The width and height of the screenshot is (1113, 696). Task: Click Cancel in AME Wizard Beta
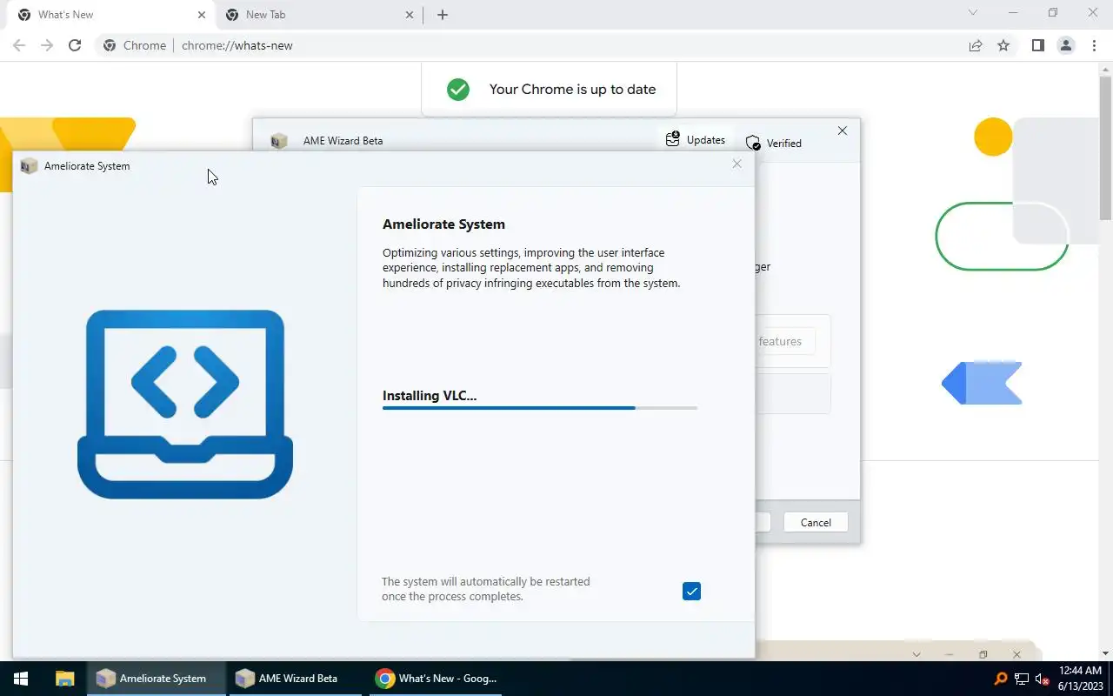816,522
